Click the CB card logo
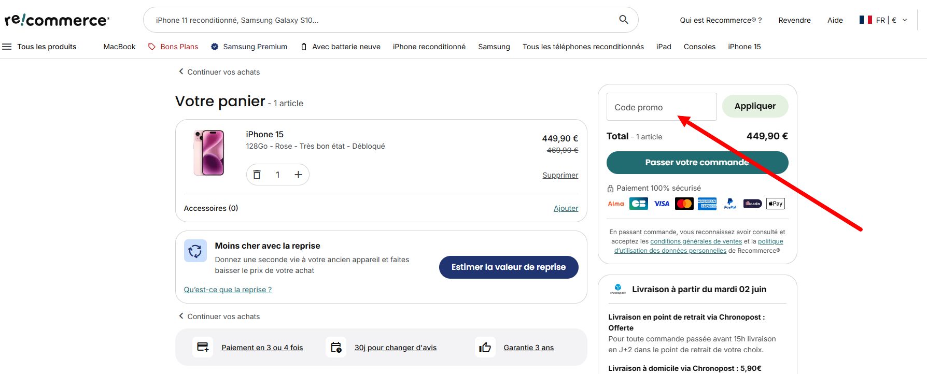The width and height of the screenshot is (927, 374). 639,204
